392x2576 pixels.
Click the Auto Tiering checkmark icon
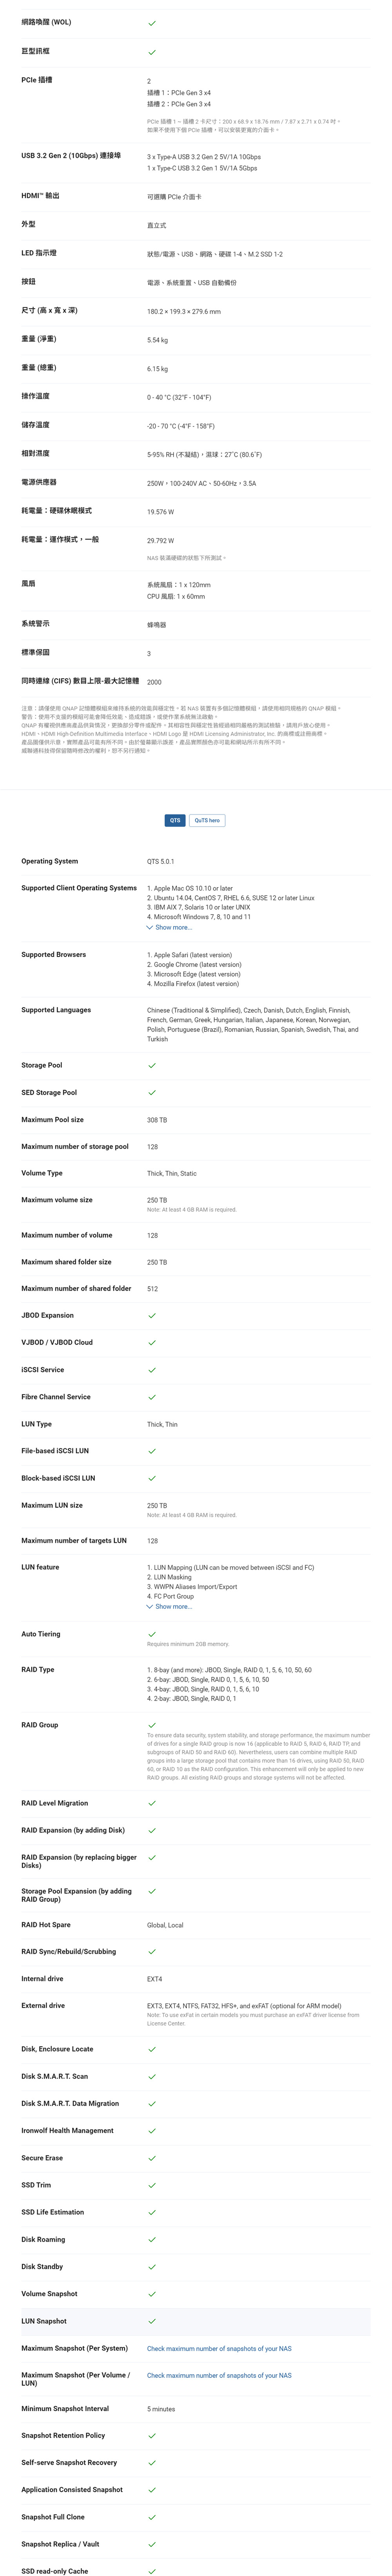[152, 1634]
